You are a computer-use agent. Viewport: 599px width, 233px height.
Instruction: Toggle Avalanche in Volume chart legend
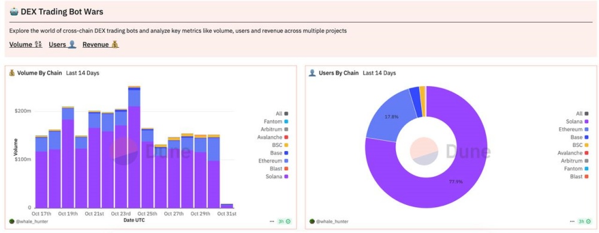273,137
